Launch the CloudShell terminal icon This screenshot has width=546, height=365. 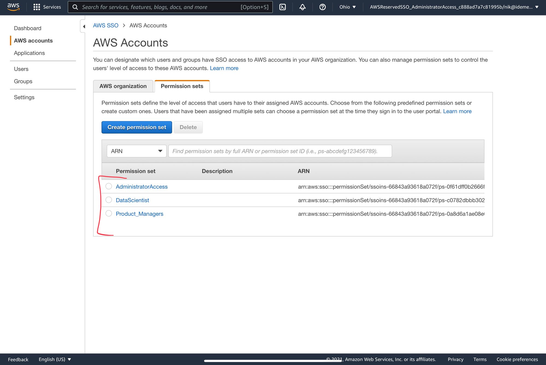(283, 7)
